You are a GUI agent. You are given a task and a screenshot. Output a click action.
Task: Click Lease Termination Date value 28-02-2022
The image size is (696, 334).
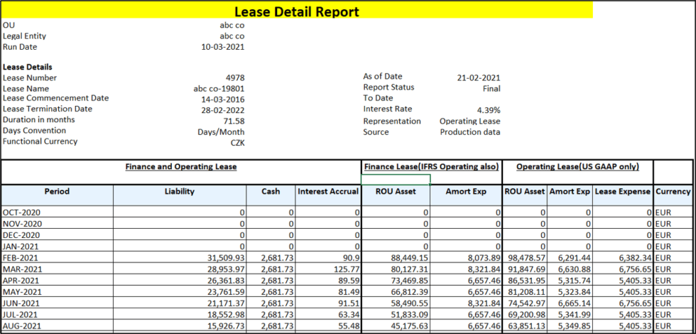222,110
